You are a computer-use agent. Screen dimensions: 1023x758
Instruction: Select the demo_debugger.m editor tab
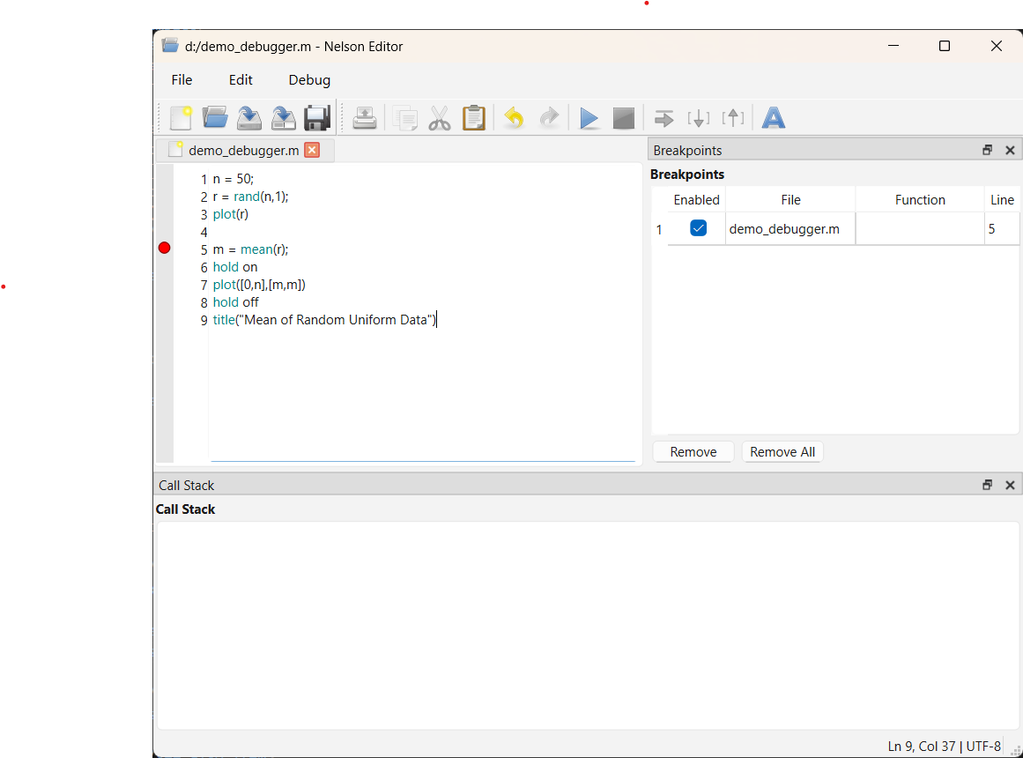pyautogui.click(x=243, y=150)
